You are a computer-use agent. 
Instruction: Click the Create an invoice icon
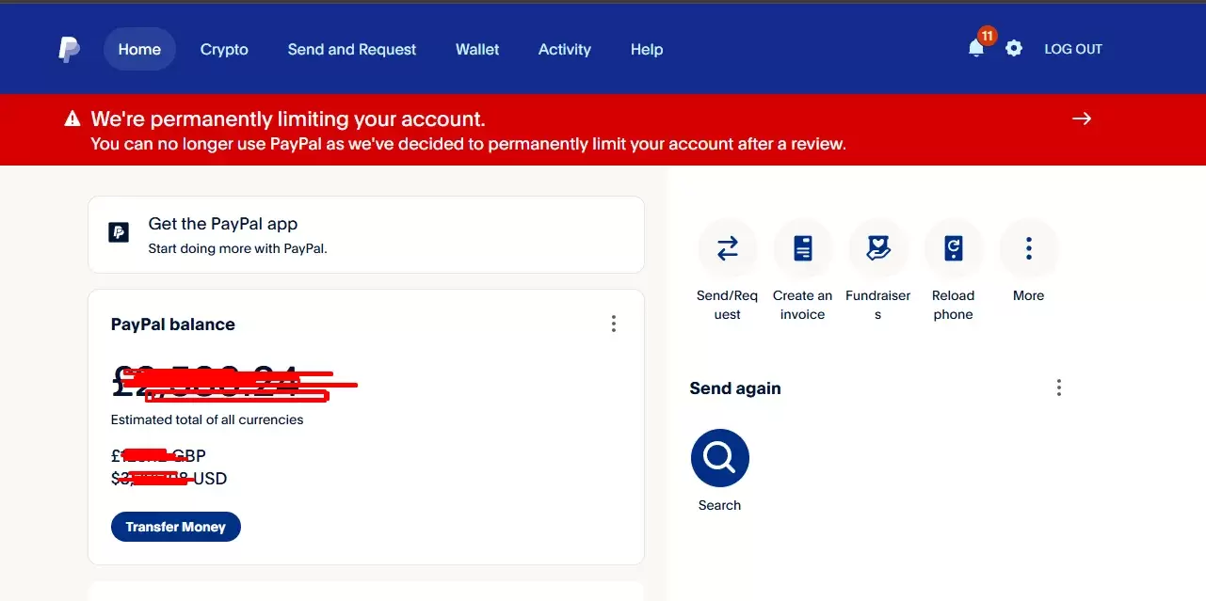[x=802, y=248]
